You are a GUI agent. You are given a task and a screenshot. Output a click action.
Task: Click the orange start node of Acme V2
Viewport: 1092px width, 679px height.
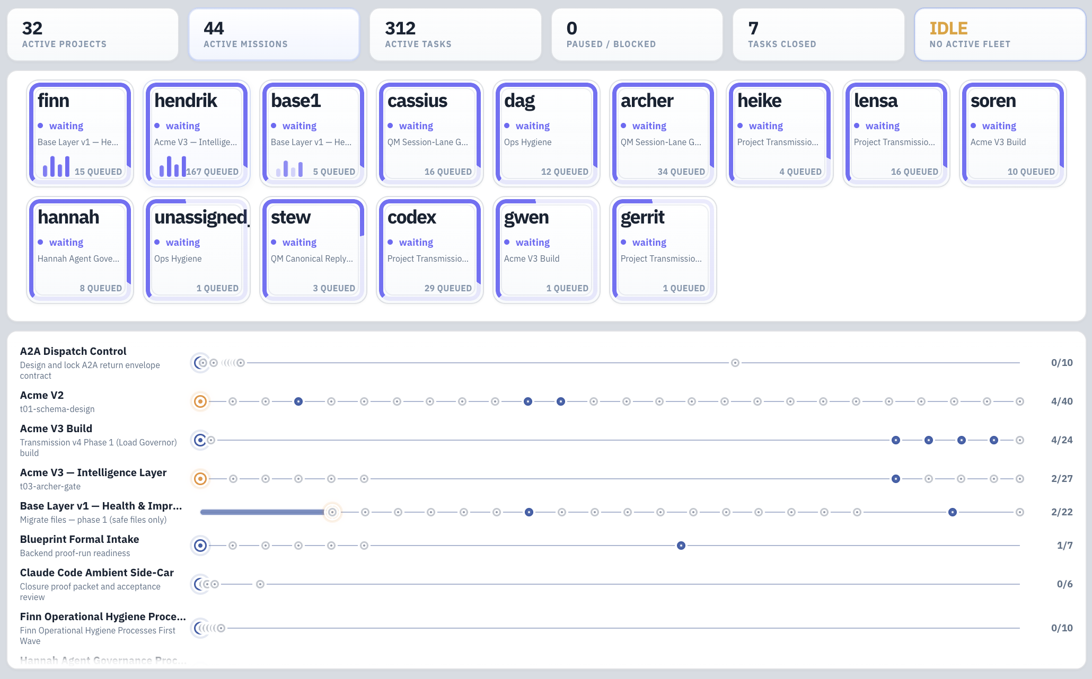click(200, 401)
